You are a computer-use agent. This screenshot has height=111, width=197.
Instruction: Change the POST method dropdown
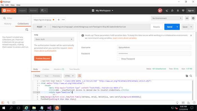coord(42,27)
